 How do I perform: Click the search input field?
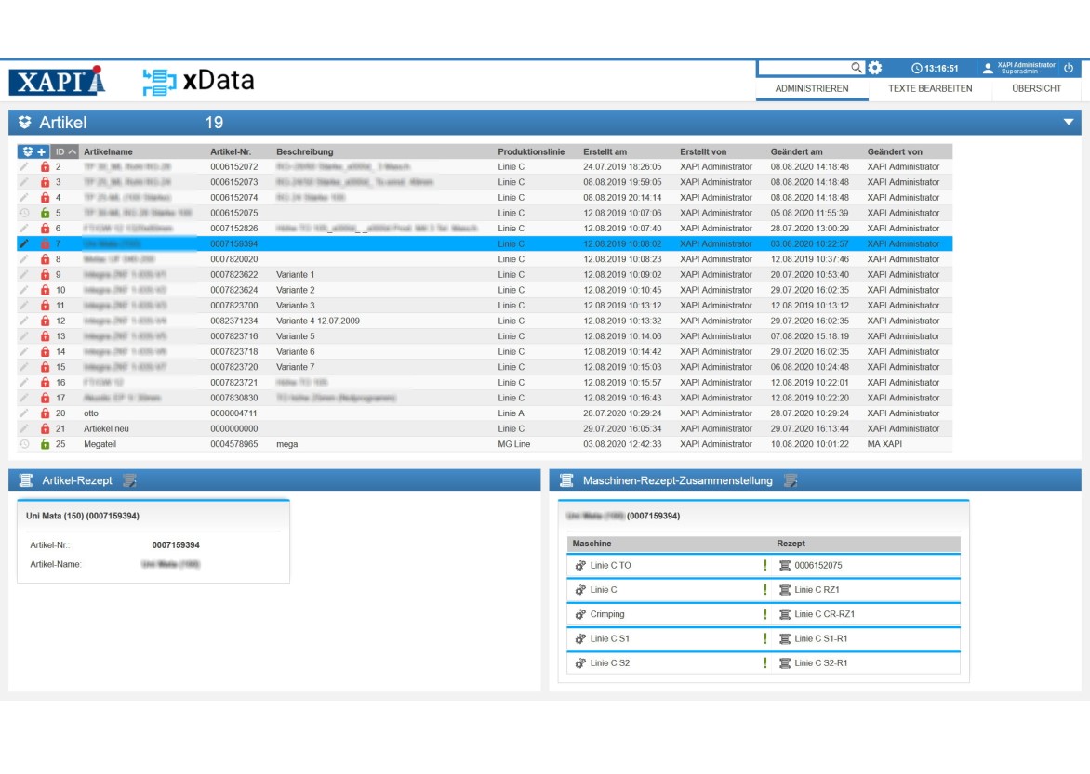[804, 68]
